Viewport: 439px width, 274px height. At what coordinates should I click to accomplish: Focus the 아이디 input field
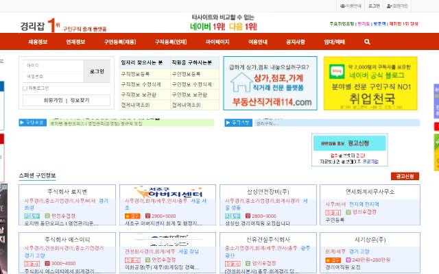pyautogui.click(x=54, y=66)
